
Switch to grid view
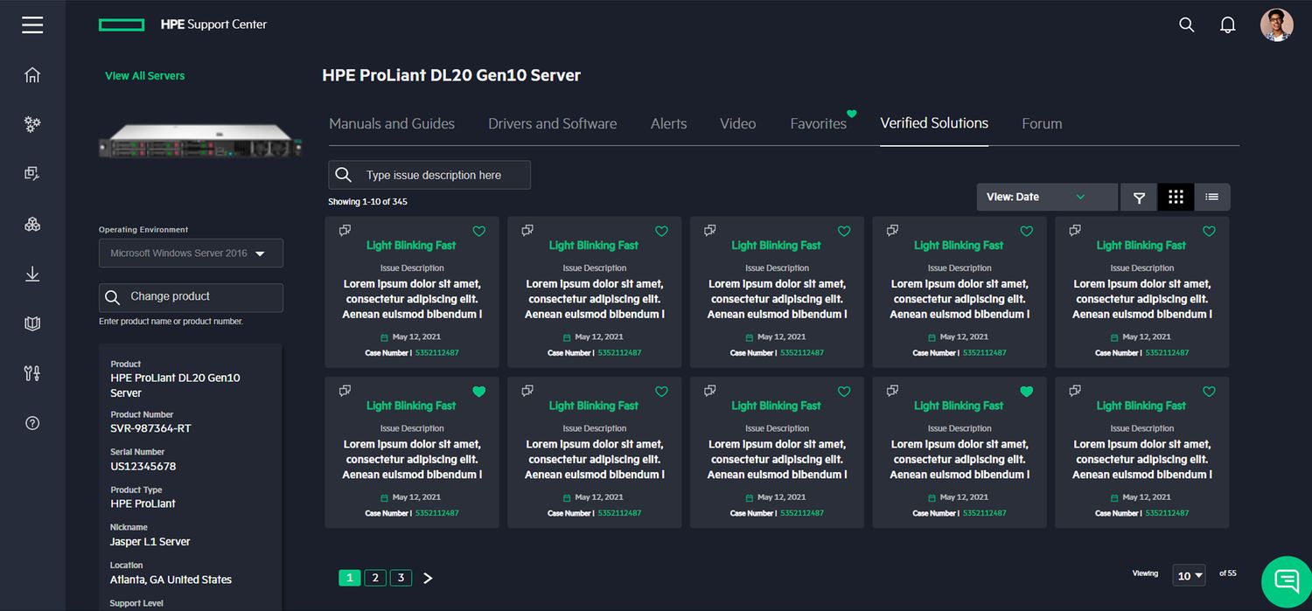tap(1176, 198)
